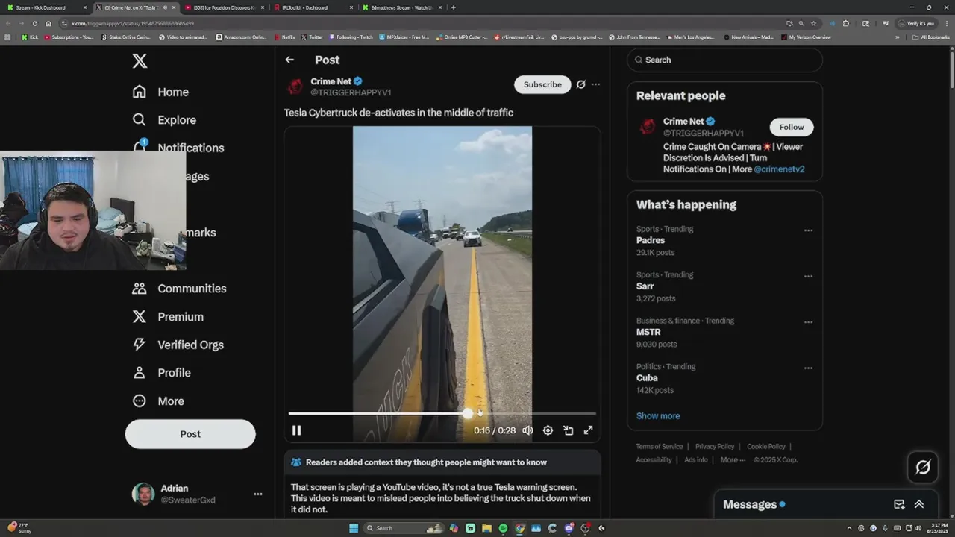Open options for Sarr trend
The image size is (955, 537).
tap(808, 276)
